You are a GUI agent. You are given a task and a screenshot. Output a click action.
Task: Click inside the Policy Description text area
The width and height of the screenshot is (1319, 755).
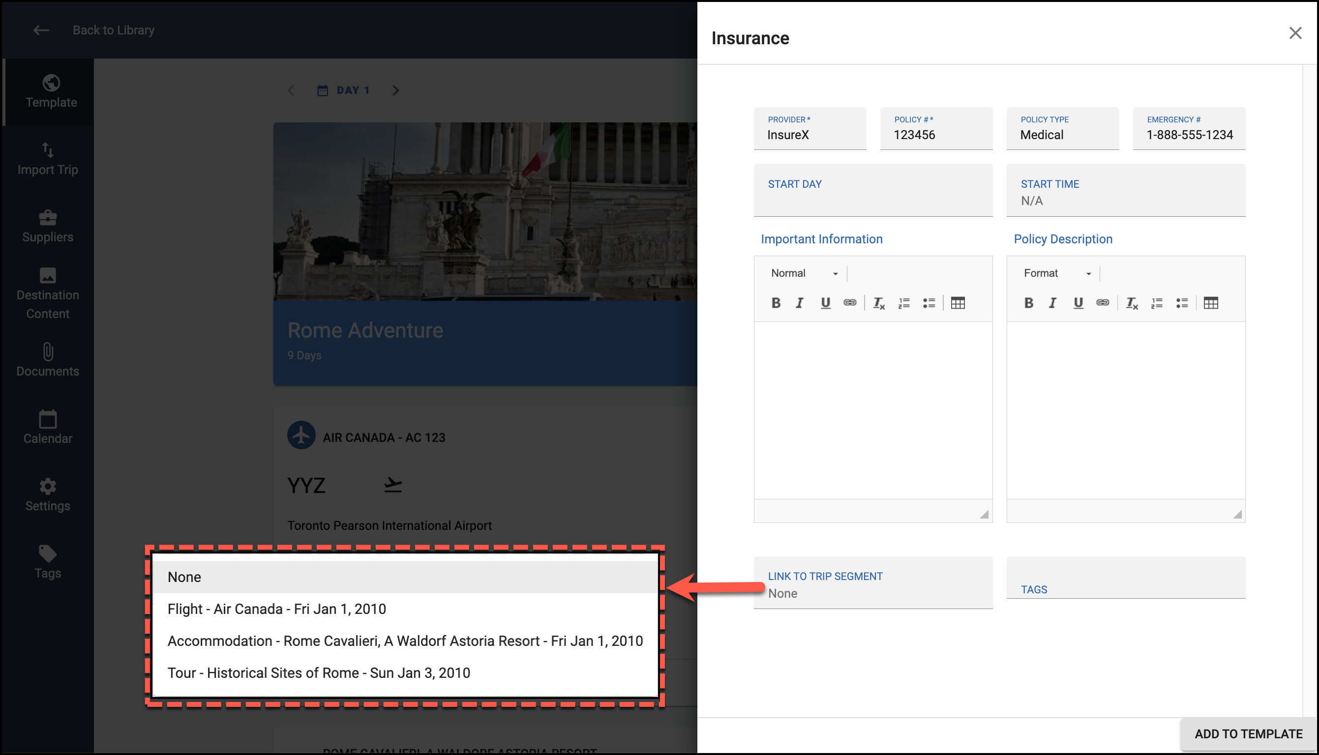1126,410
